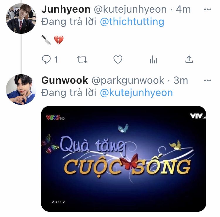Open @parkgunwook handle beside Gunwook's name
This screenshot has width=220, height=217.
click(x=128, y=81)
